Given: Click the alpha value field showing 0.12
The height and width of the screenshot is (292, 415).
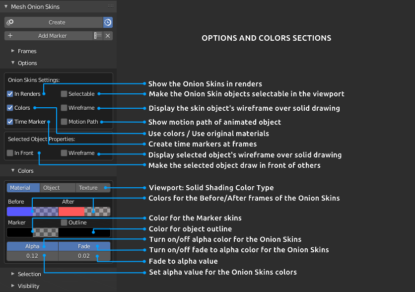Looking at the screenshot, I should pyautogui.click(x=32, y=256).
